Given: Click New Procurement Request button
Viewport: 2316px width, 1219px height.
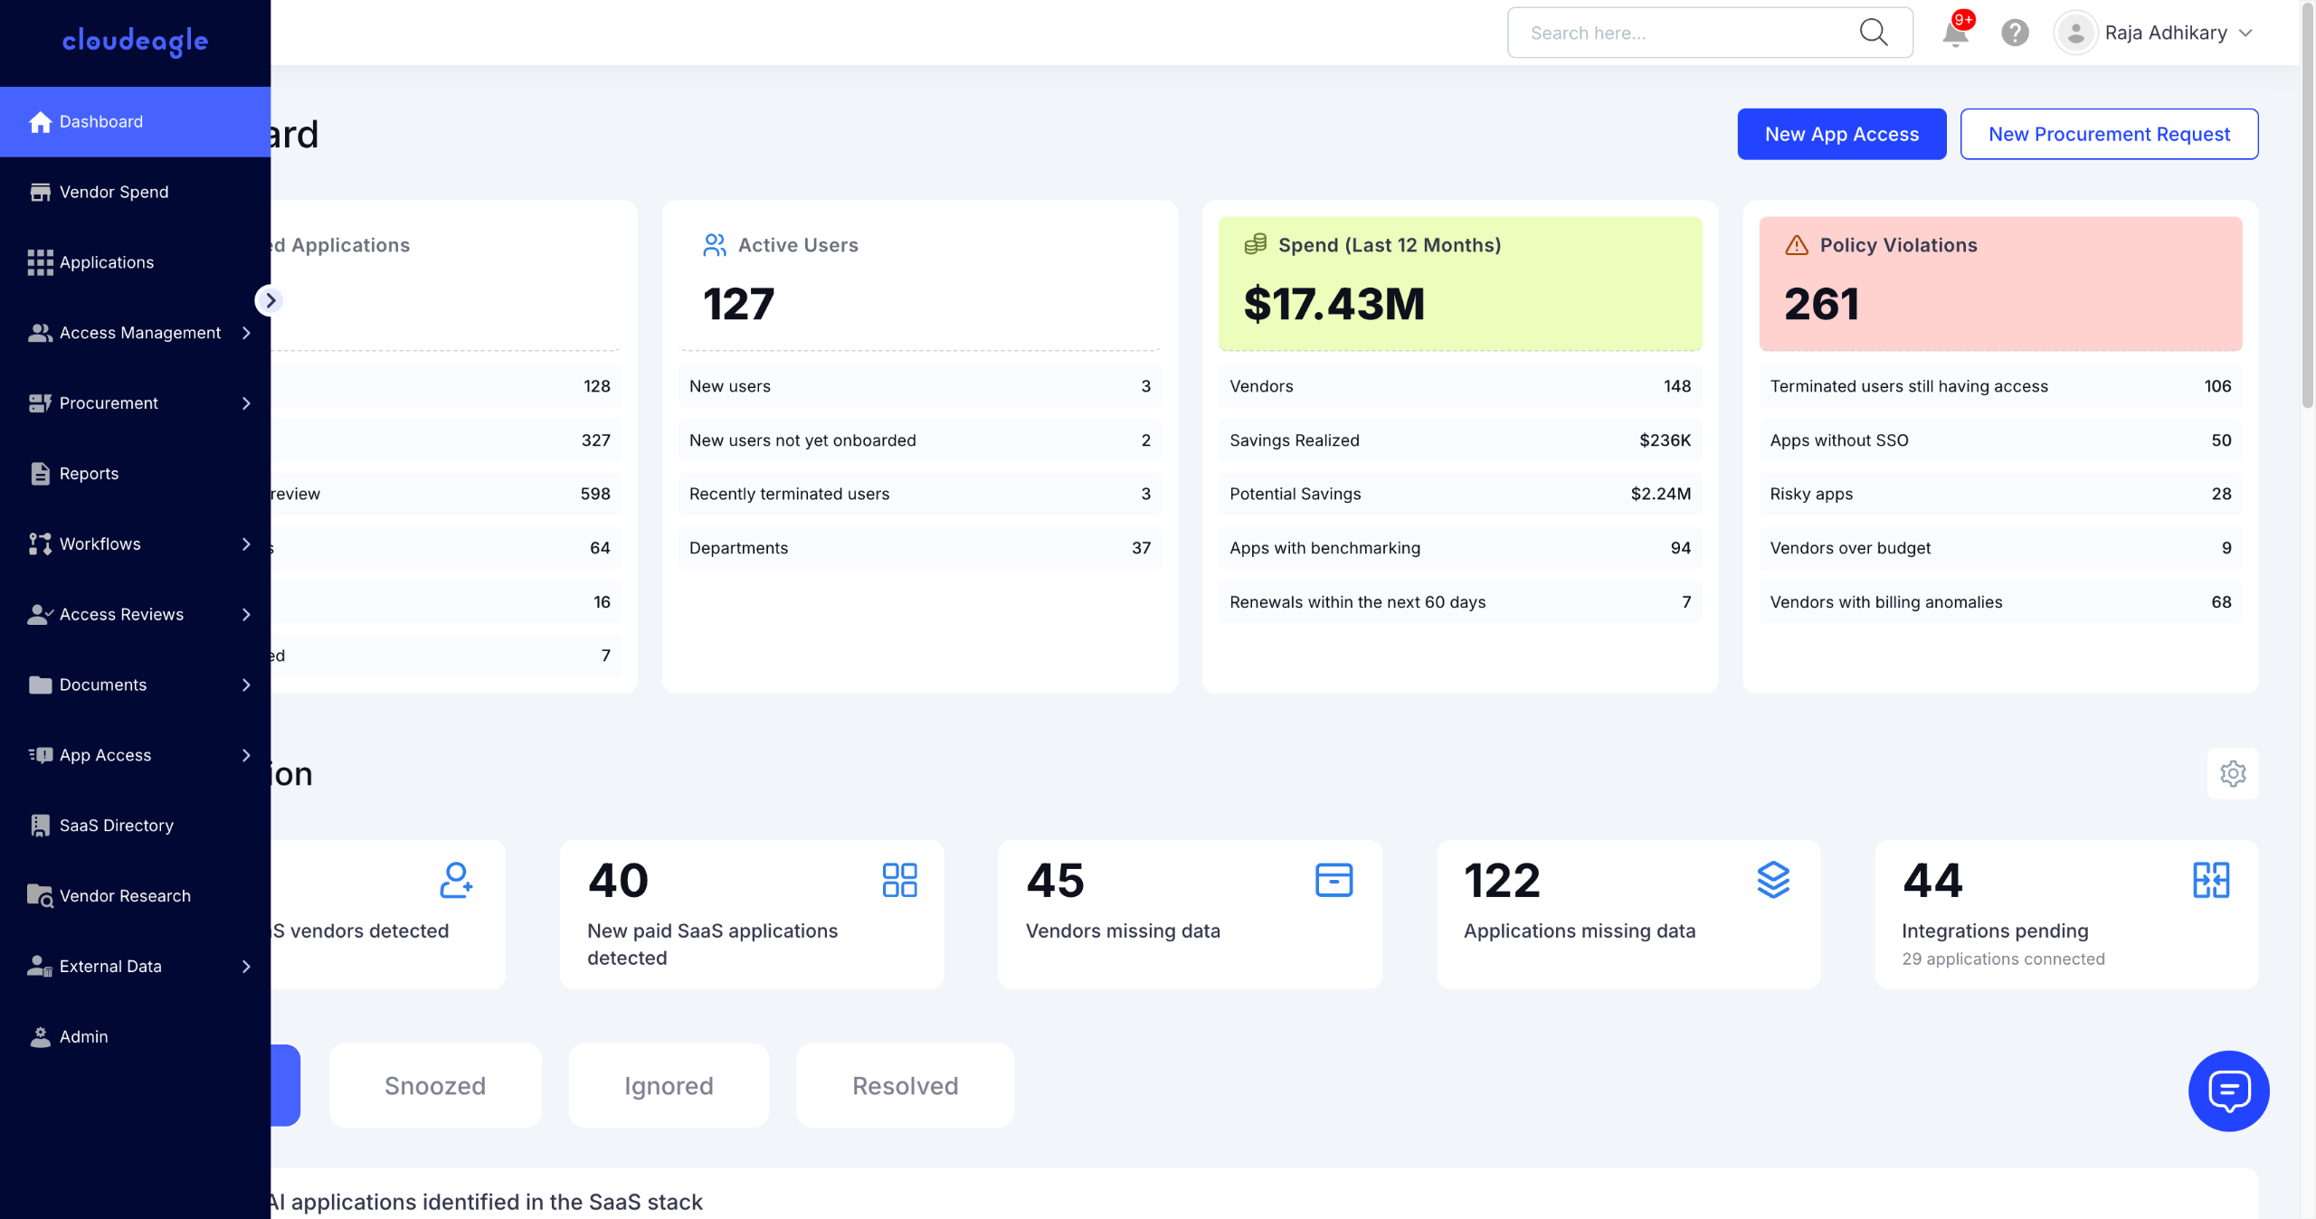Looking at the screenshot, I should [2109, 134].
